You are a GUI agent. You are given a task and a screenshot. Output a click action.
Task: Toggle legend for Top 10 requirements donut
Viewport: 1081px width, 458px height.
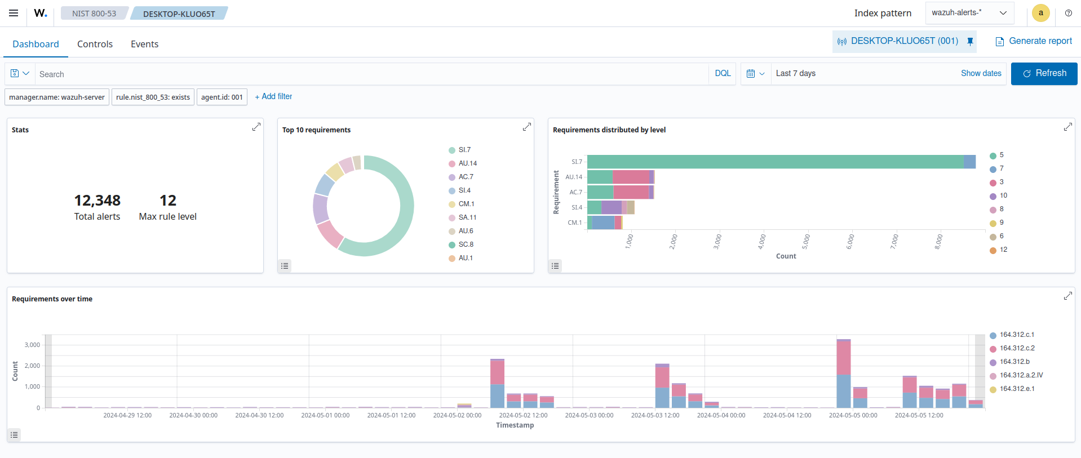285,266
